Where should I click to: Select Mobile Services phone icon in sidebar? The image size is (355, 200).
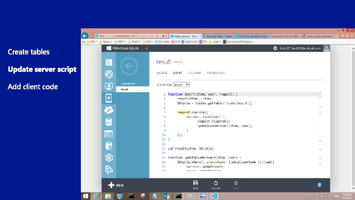(x=109, y=98)
